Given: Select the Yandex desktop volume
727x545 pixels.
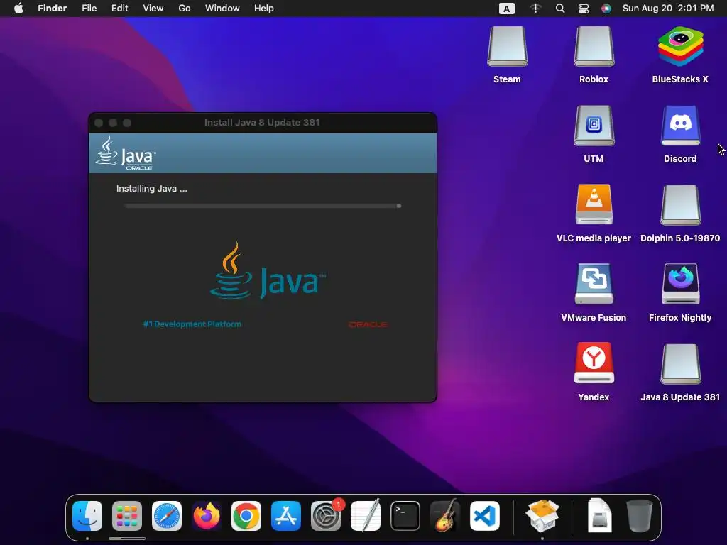Looking at the screenshot, I should click(594, 364).
